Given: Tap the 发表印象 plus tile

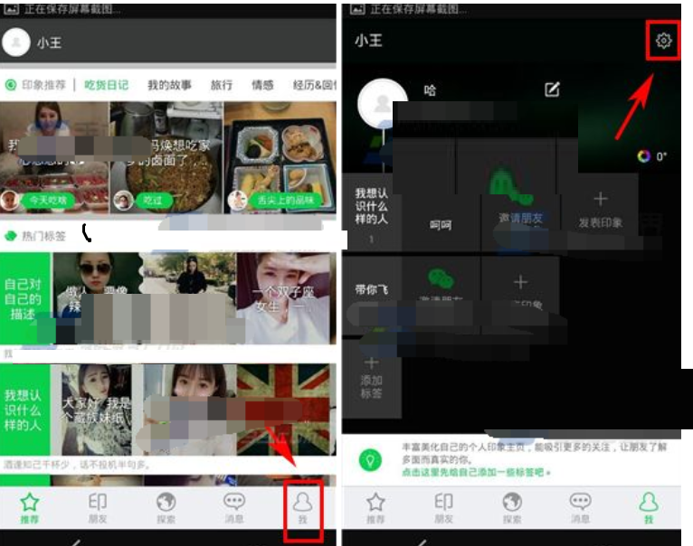Looking at the screenshot, I should click(600, 212).
